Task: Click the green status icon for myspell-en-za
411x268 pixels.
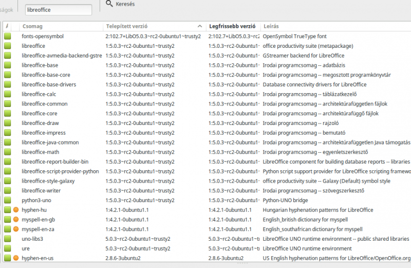Action: click(x=8, y=229)
